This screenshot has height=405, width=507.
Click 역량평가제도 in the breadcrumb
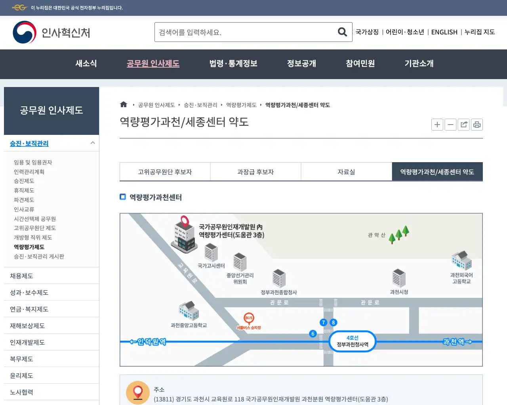pyautogui.click(x=241, y=105)
